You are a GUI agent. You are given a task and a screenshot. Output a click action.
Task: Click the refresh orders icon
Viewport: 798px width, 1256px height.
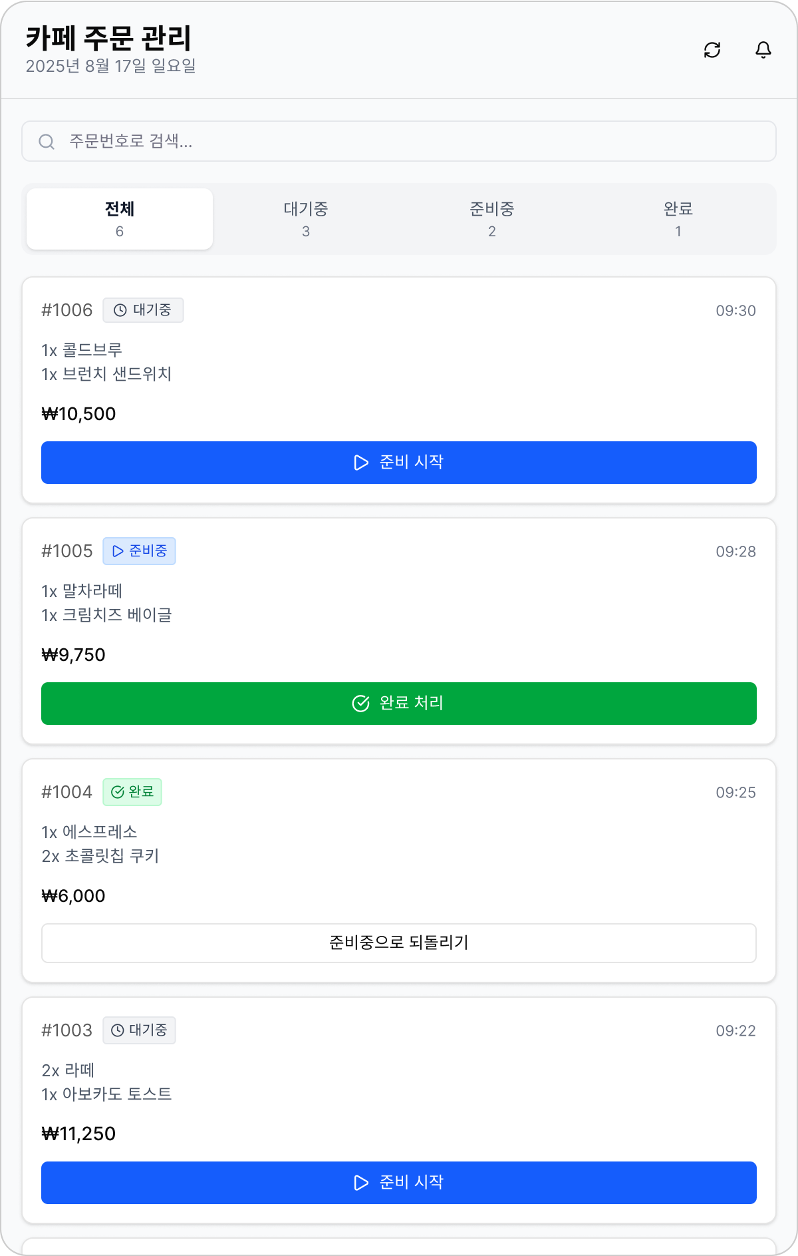point(712,50)
